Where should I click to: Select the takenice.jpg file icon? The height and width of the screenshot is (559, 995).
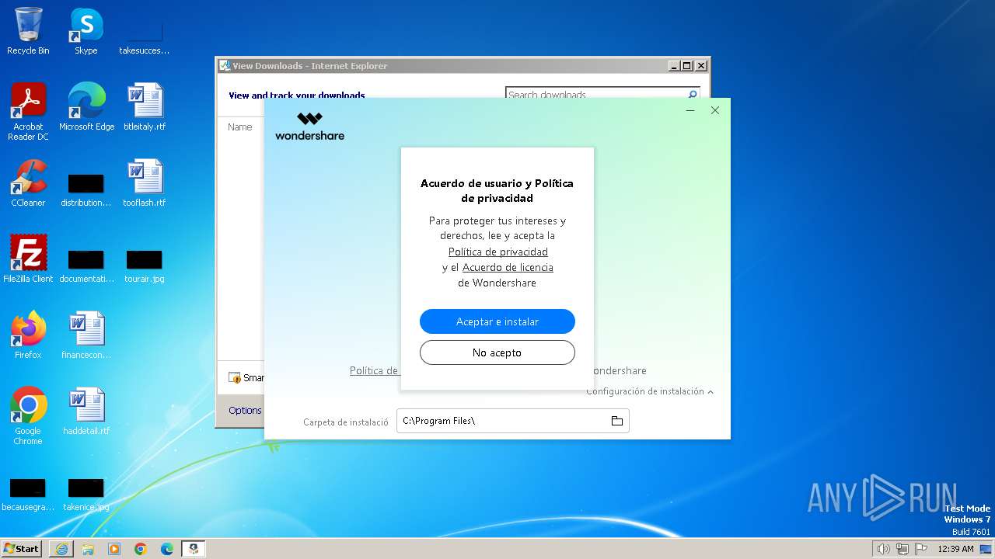click(x=86, y=494)
